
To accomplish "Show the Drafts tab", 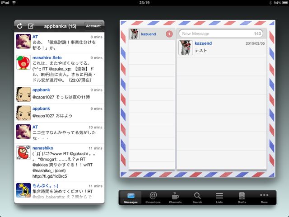I will (242, 198).
